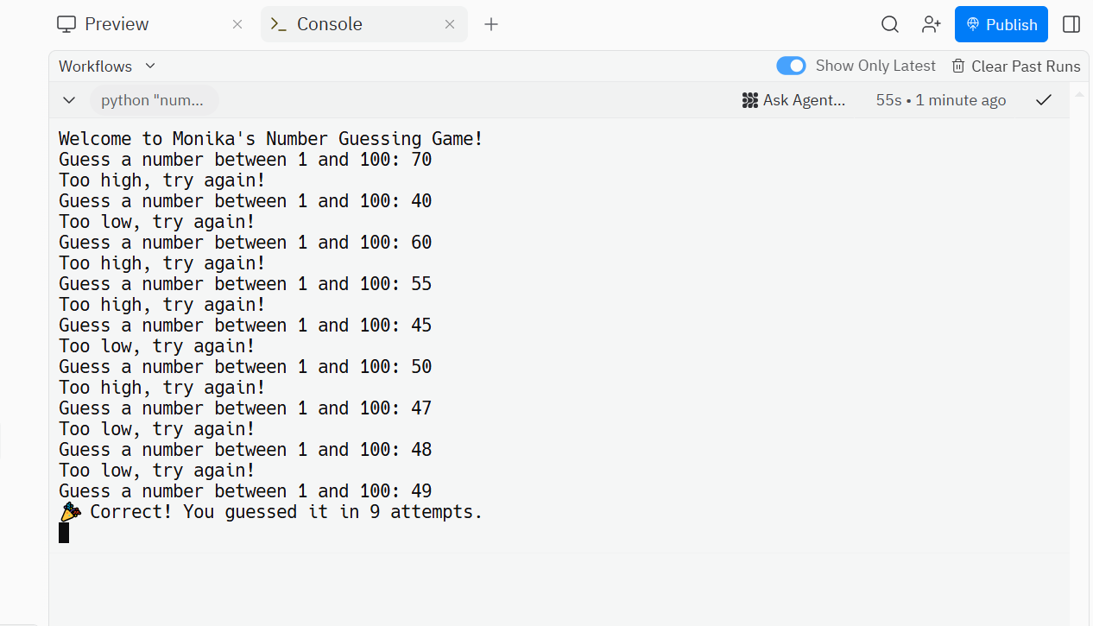1093x626 pixels.
Task: Click the panel layout icon top right
Action: coord(1071,24)
